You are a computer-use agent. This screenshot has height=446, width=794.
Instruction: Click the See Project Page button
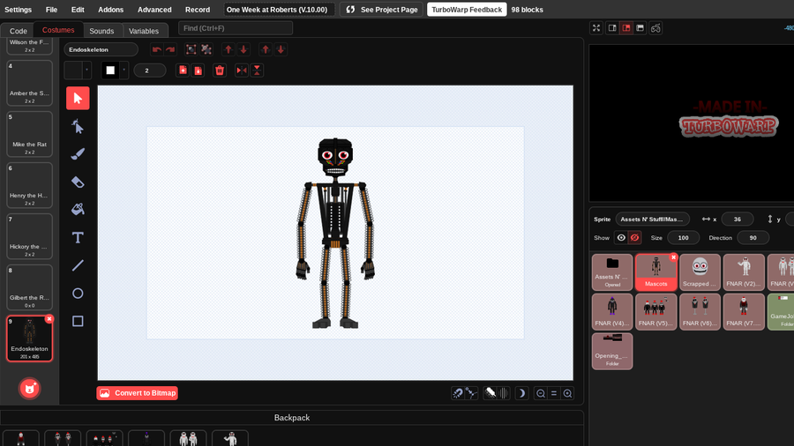(x=382, y=10)
